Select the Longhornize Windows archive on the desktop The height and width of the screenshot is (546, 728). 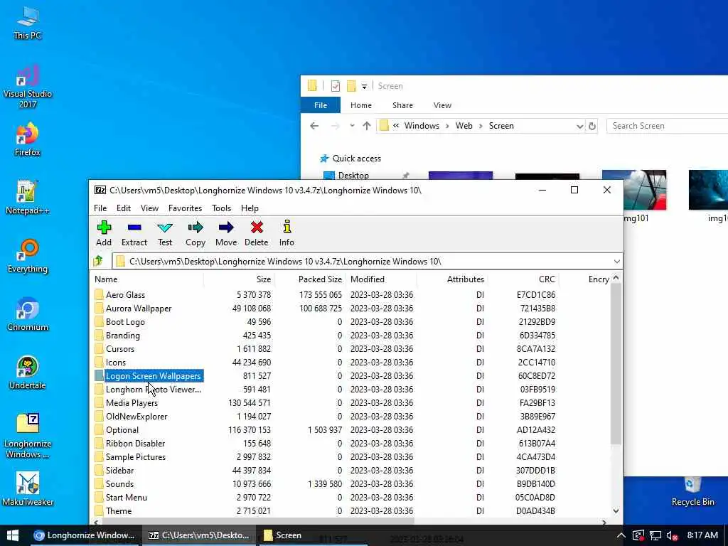[x=28, y=436]
